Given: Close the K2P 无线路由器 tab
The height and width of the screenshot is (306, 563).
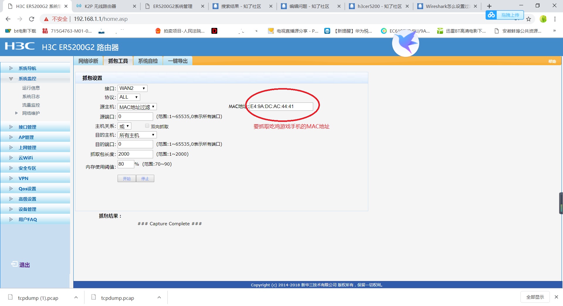Looking at the screenshot, I should pos(134,6).
